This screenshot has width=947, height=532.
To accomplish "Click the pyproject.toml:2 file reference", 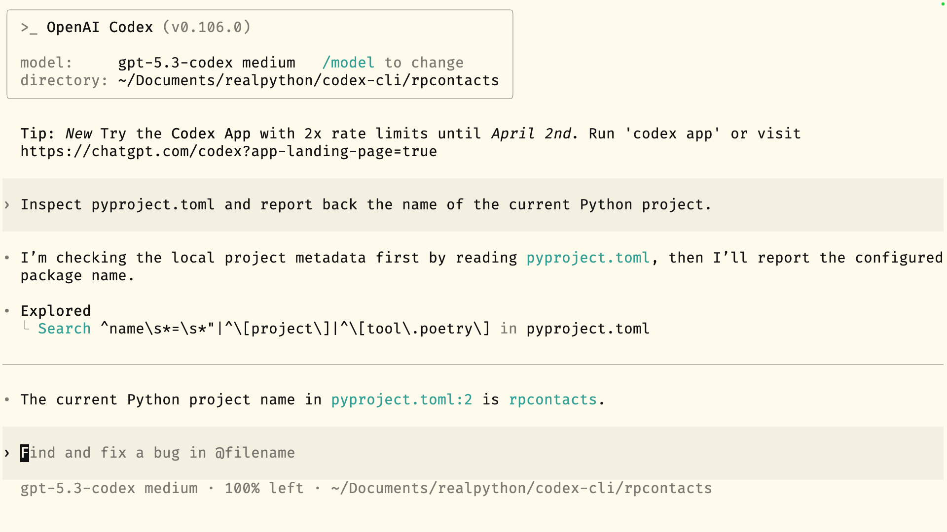I will click(401, 400).
